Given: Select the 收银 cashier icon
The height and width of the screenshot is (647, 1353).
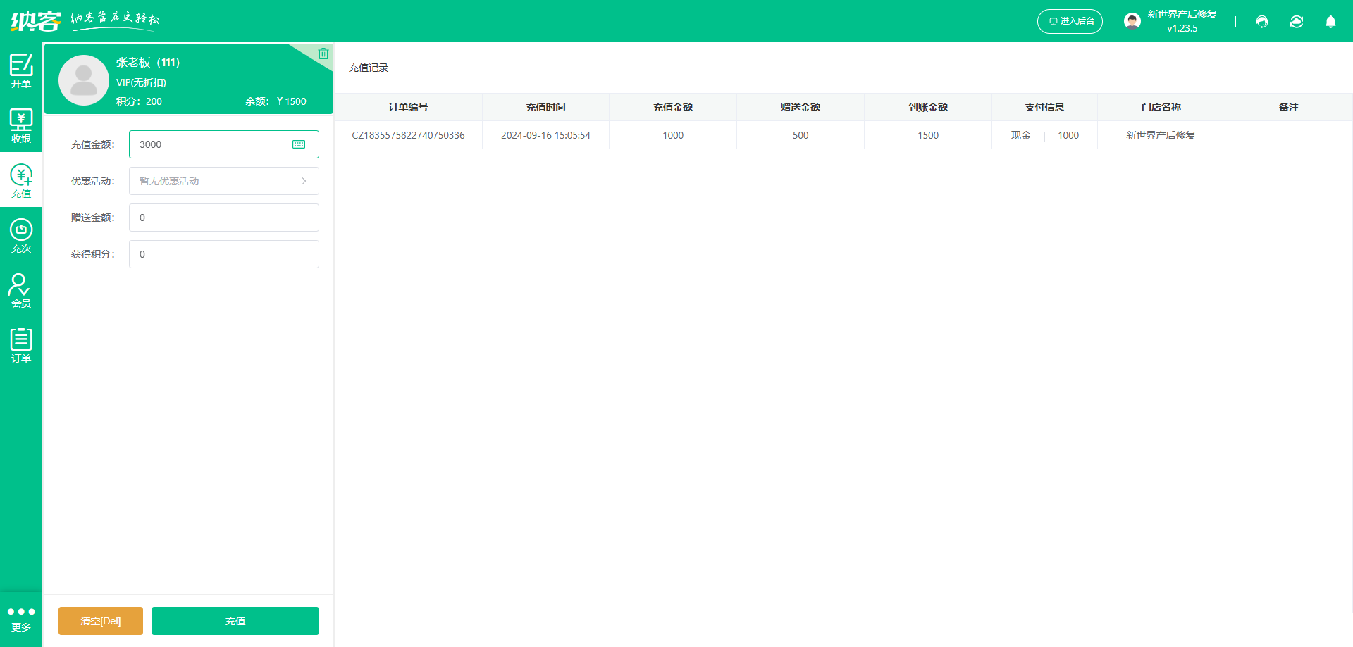Looking at the screenshot, I should pyautogui.click(x=21, y=125).
